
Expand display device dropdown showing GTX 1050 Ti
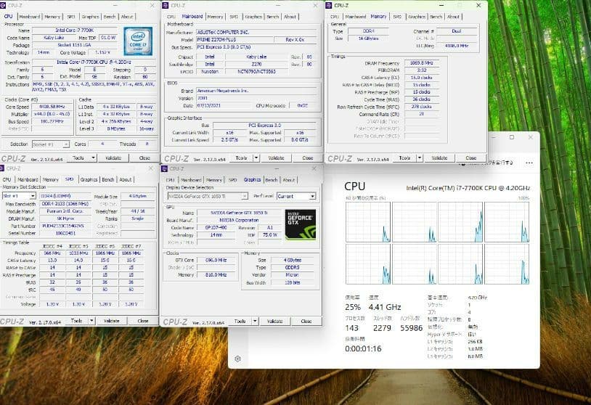point(245,196)
